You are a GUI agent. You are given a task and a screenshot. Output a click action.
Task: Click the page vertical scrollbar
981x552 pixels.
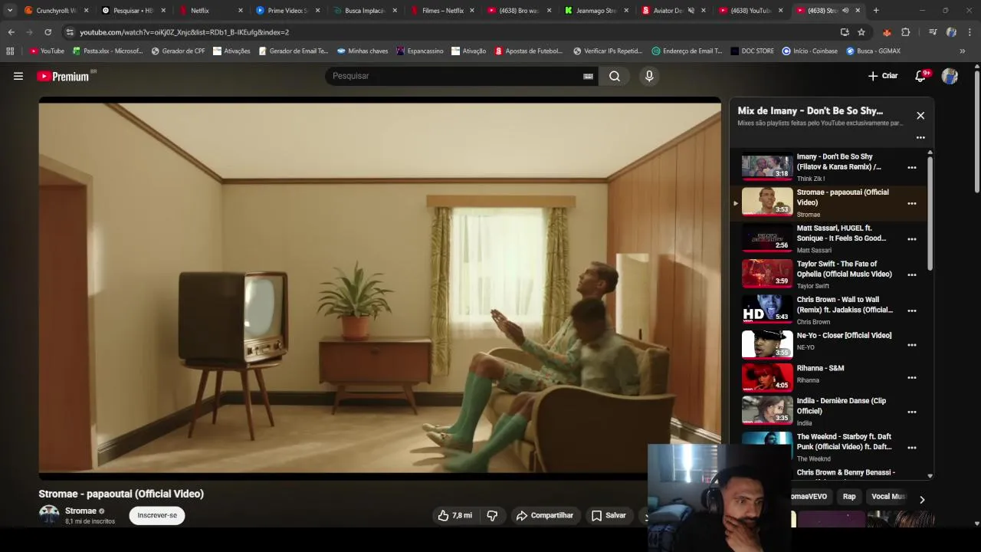pos(976,130)
